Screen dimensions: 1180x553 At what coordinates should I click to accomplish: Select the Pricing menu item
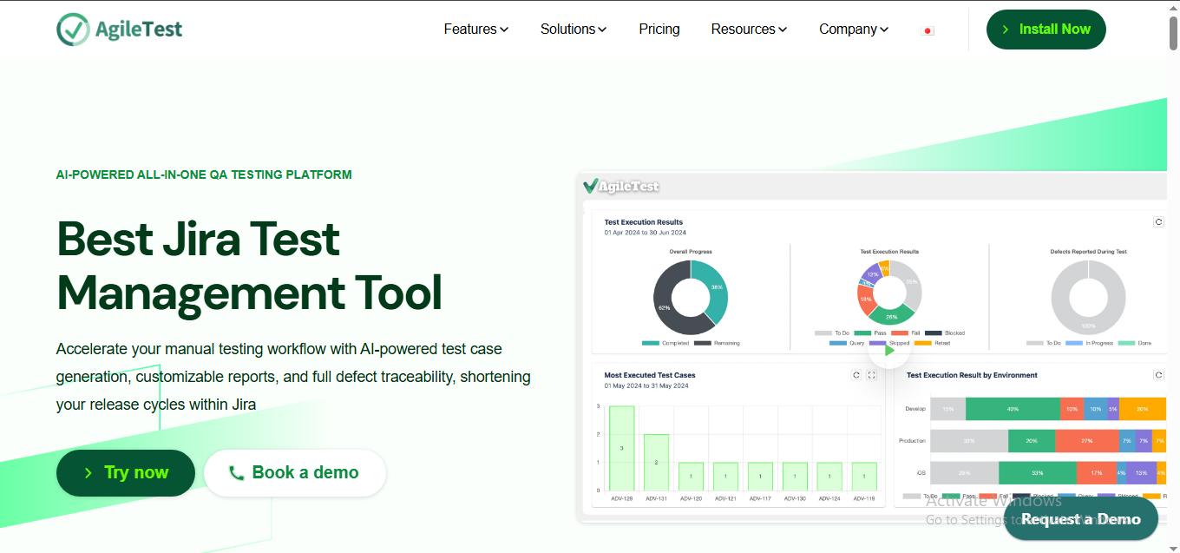[x=659, y=29]
